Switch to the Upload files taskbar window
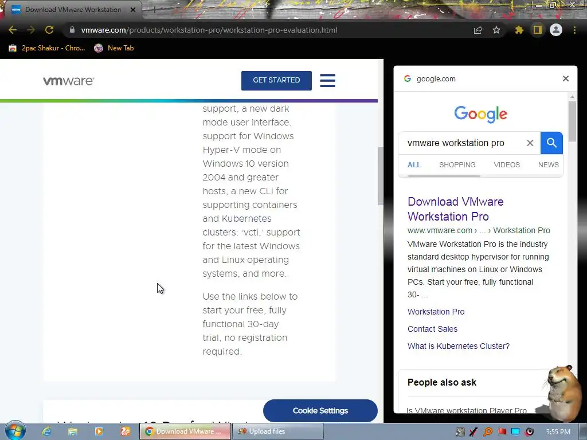This screenshot has height=440, width=587. (278, 431)
